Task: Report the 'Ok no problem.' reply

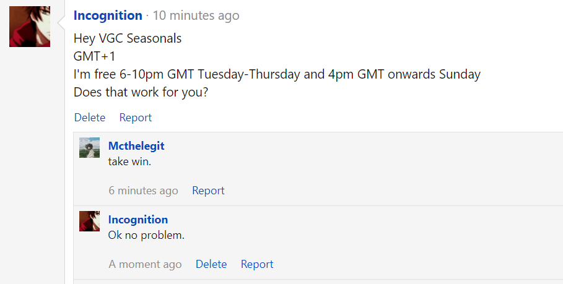Action: pyautogui.click(x=256, y=264)
